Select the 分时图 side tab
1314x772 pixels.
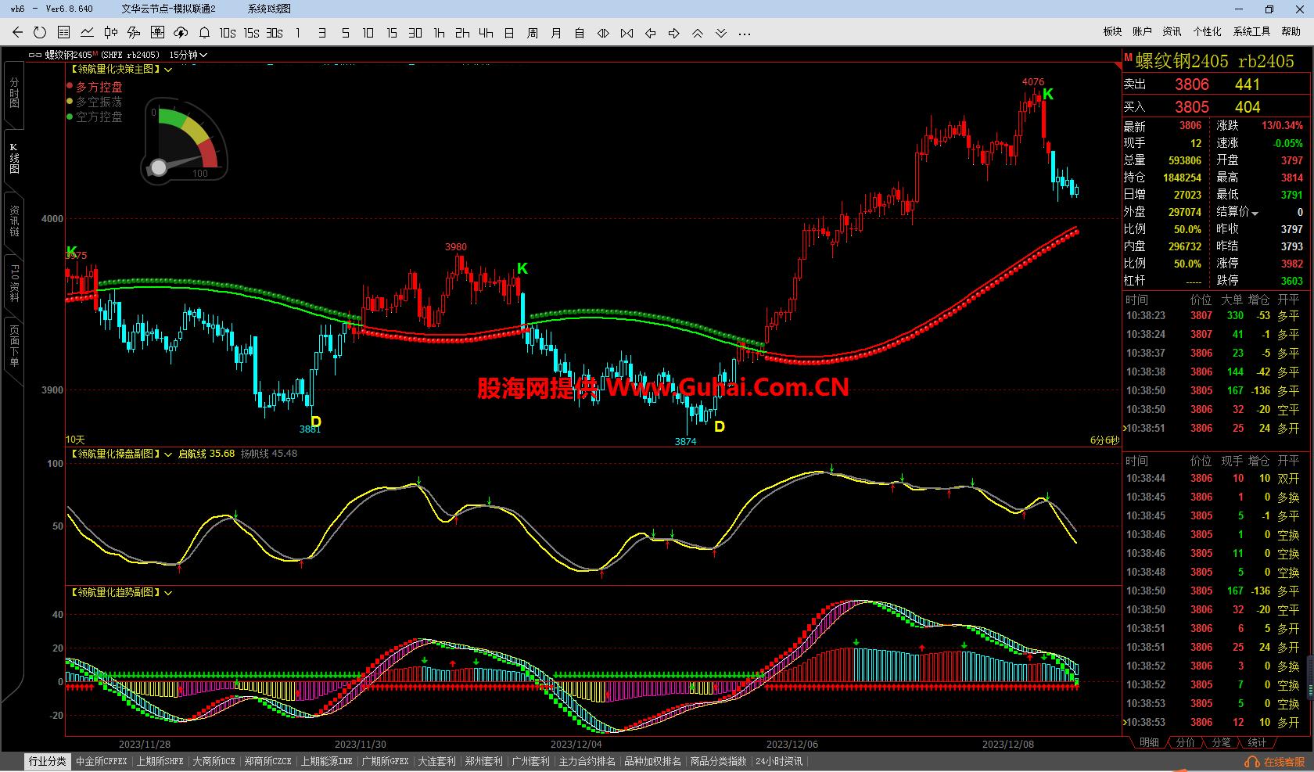coord(14,92)
